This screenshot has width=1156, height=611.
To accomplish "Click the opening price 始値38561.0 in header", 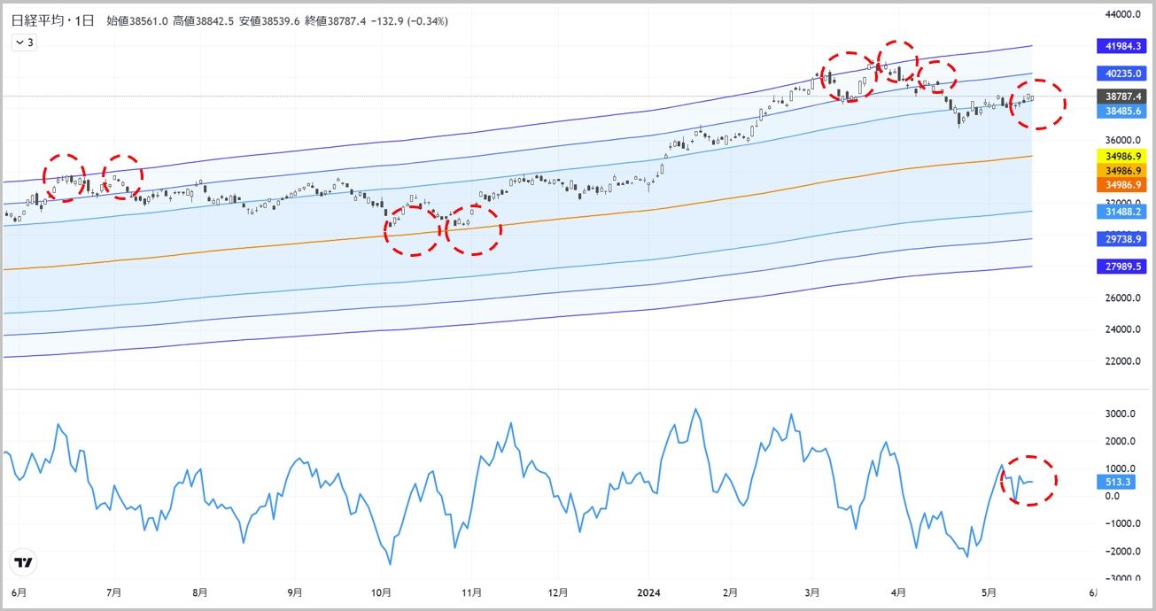I will tap(137, 20).
